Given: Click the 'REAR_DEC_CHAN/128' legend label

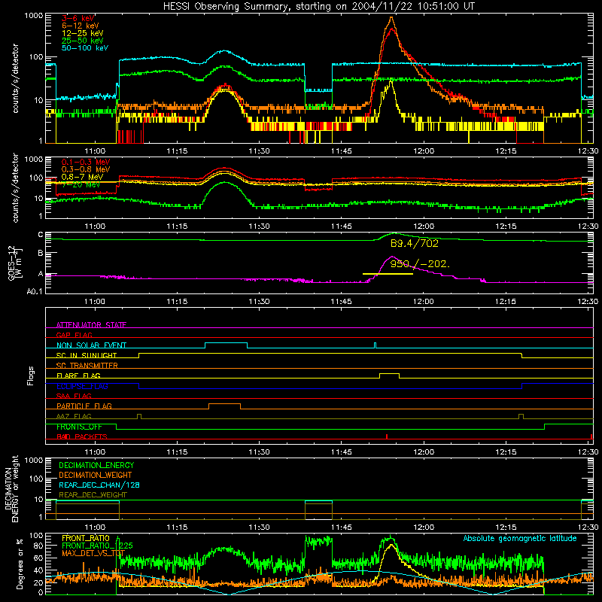Looking at the screenshot, I should [x=99, y=485].
